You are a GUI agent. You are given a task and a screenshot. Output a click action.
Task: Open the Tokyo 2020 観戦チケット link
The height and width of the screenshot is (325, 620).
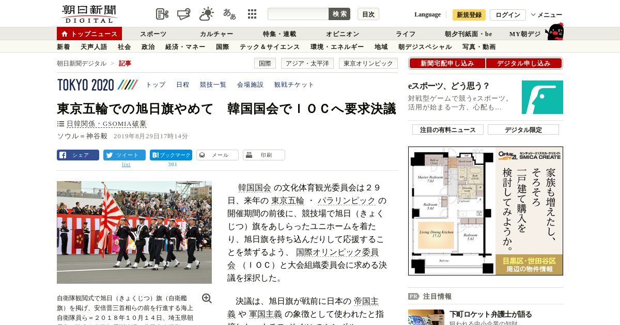point(294,85)
